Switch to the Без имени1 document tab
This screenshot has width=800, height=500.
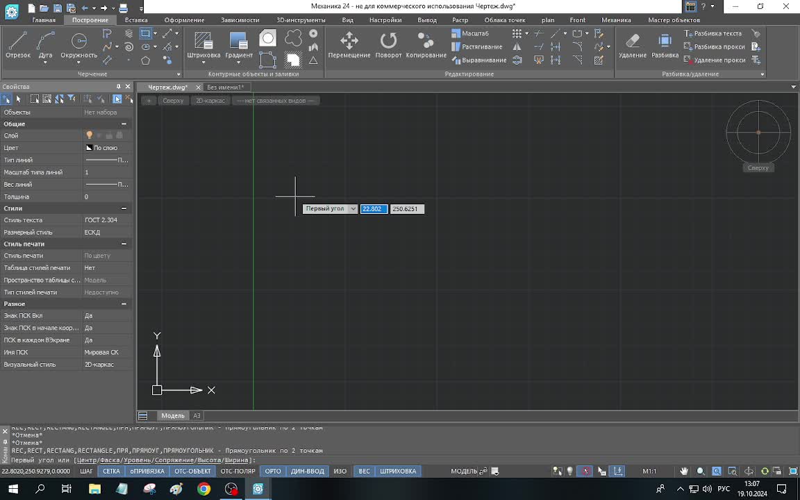click(x=225, y=87)
